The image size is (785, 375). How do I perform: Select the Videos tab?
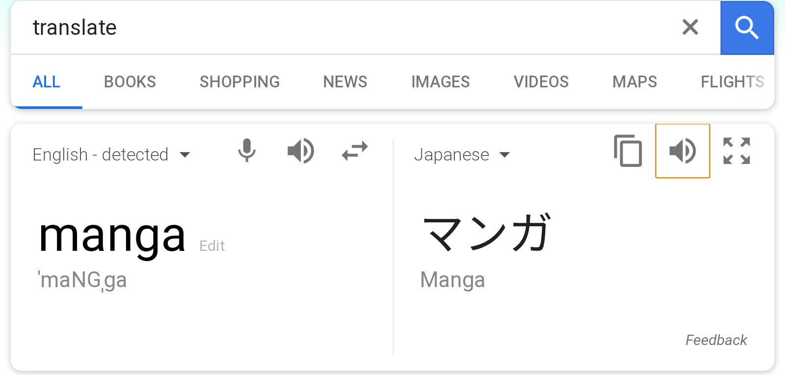tap(541, 81)
